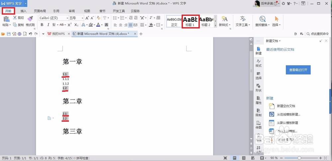Switch to full screen view in status bar
332x161 pixels.
(225, 158)
